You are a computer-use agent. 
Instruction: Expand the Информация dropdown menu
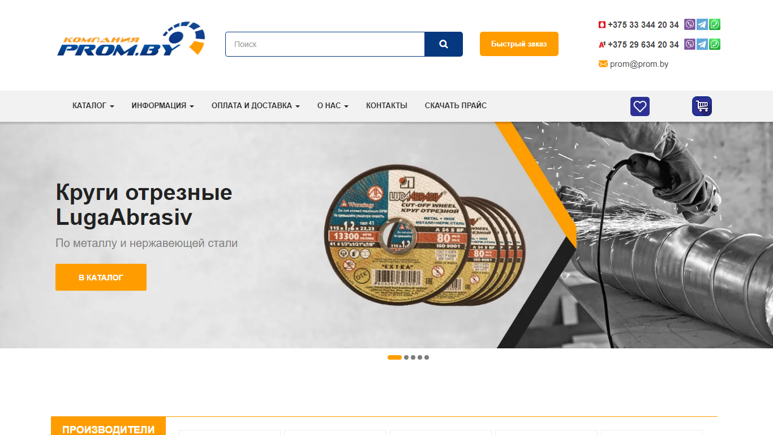point(163,105)
